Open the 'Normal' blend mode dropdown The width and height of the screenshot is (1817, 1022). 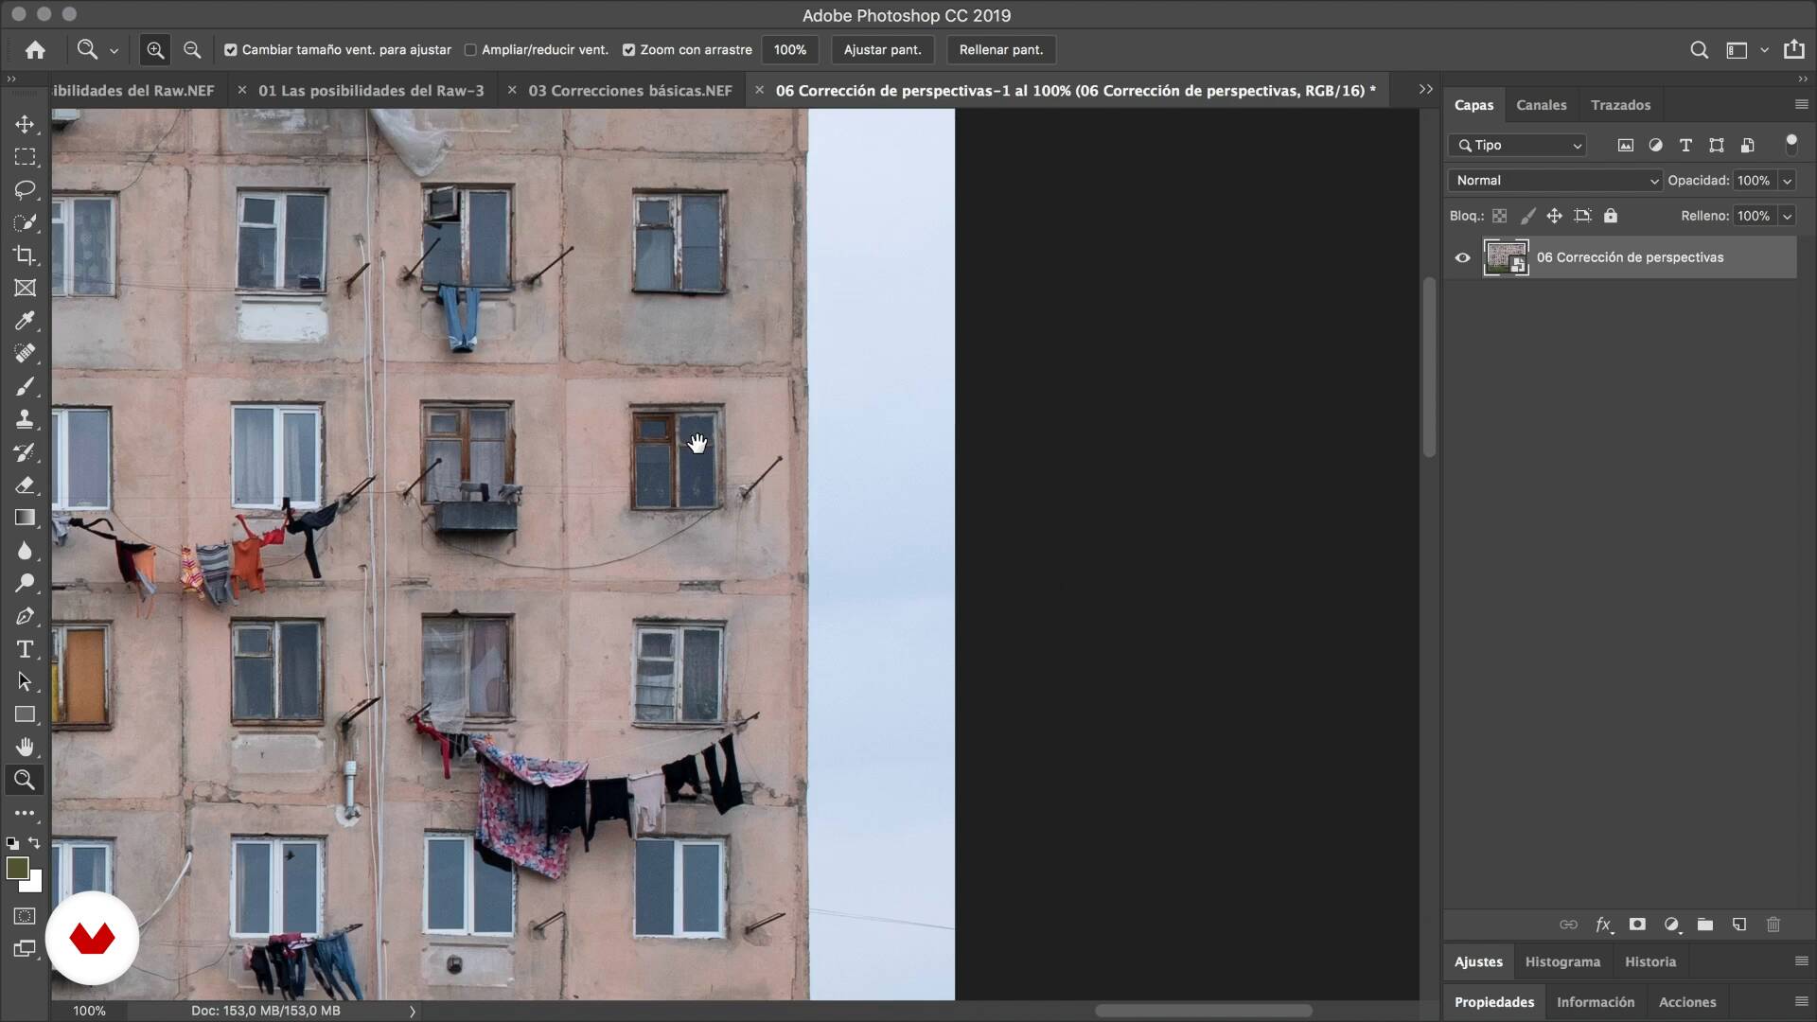click(1555, 181)
